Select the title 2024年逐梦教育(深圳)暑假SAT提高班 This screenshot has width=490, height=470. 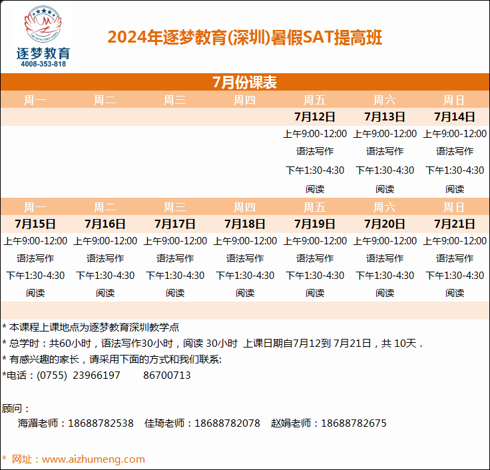tap(245, 37)
